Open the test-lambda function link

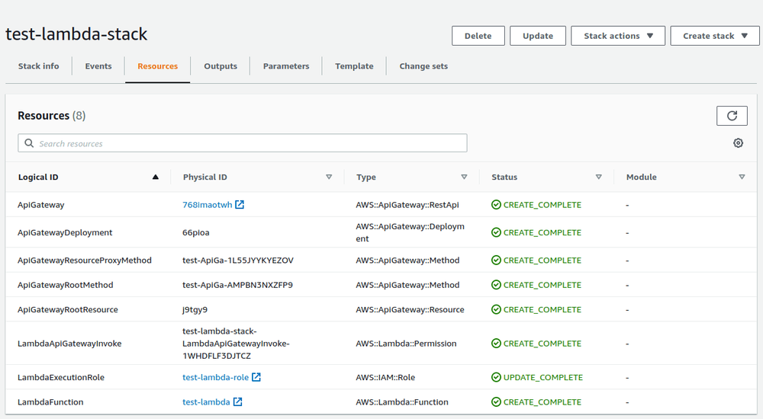pyautogui.click(x=206, y=401)
